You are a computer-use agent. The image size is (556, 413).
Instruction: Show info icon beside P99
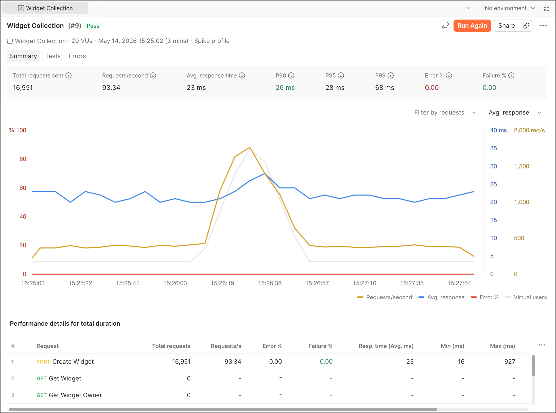click(391, 75)
